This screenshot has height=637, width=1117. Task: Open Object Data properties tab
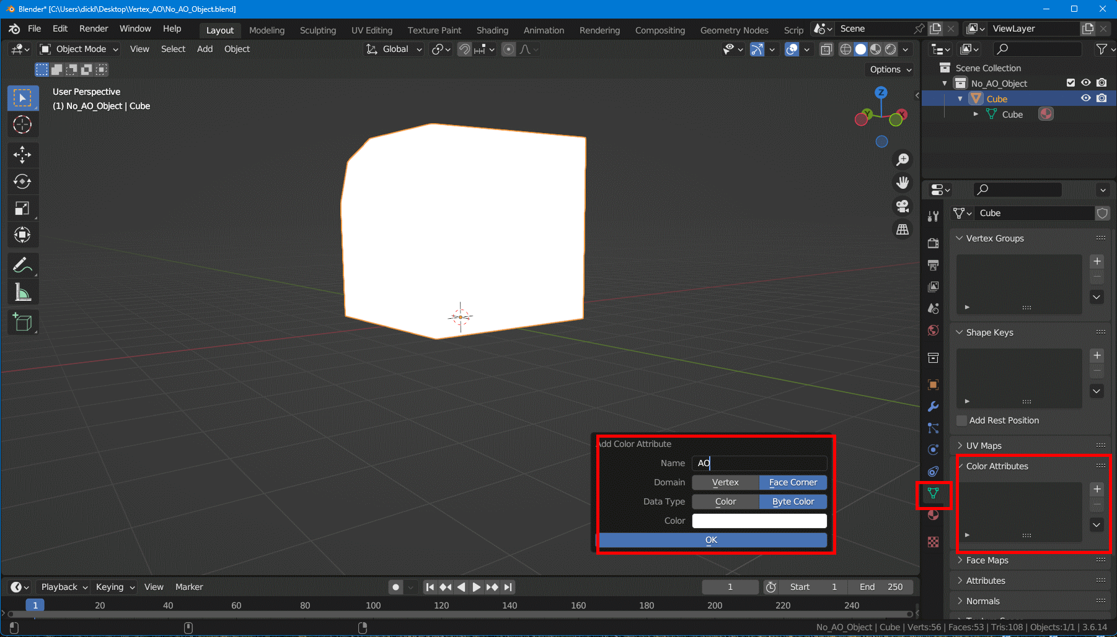(933, 493)
